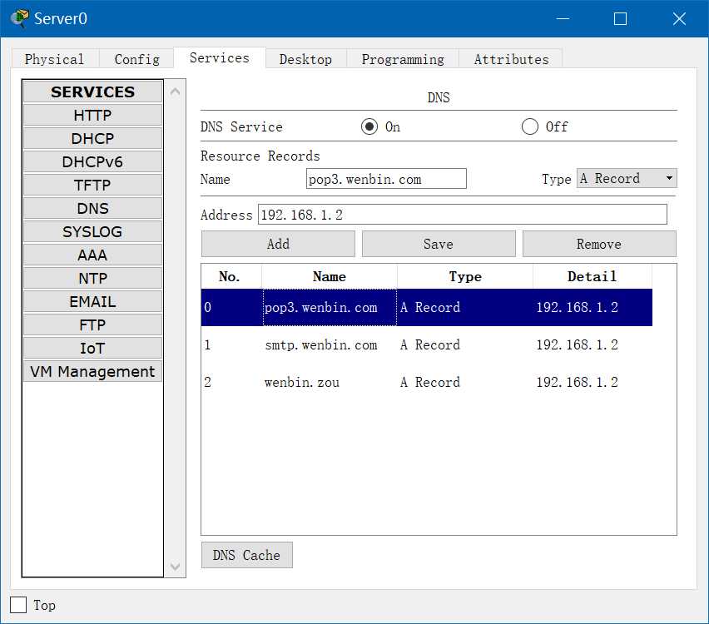This screenshot has height=624, width=709.
Task: Switch to the Config tab
Action: pos(137,59)
